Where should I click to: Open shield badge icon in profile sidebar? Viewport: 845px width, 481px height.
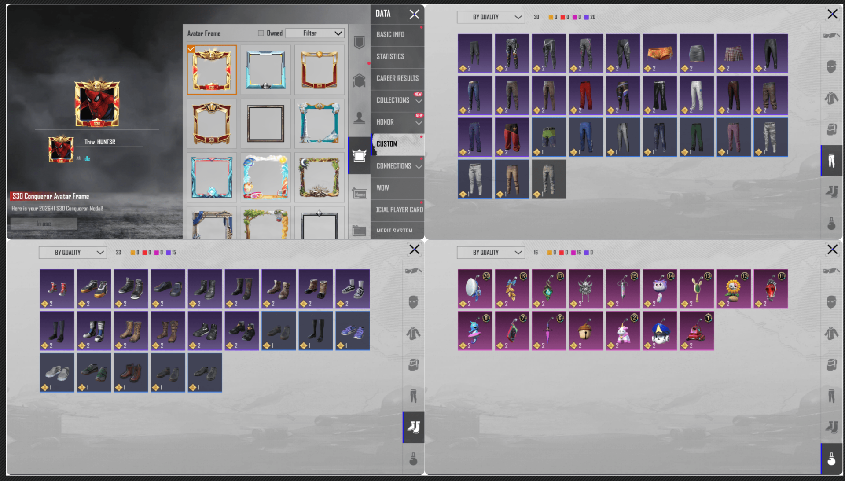pyautogui.click(x=359, y=43)
